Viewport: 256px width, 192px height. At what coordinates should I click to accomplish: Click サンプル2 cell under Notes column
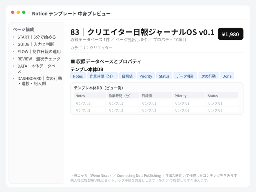[90, 110]
